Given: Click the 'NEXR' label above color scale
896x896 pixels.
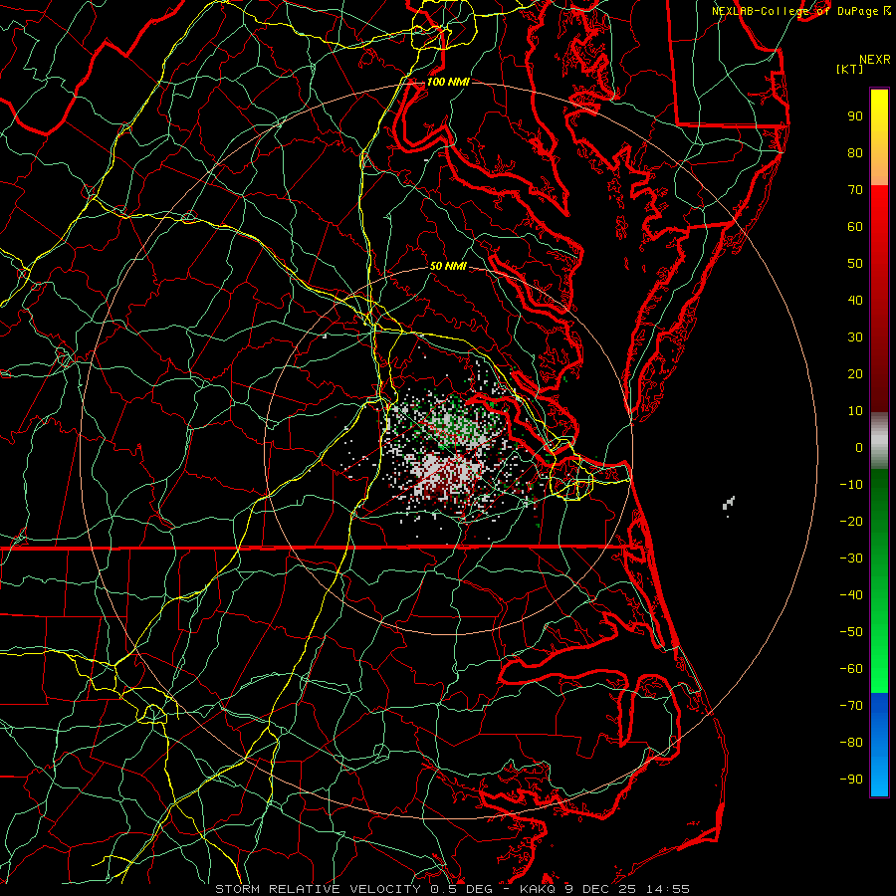Looking at the screenshot, I should pyautogui.click(x=875, y=60).
